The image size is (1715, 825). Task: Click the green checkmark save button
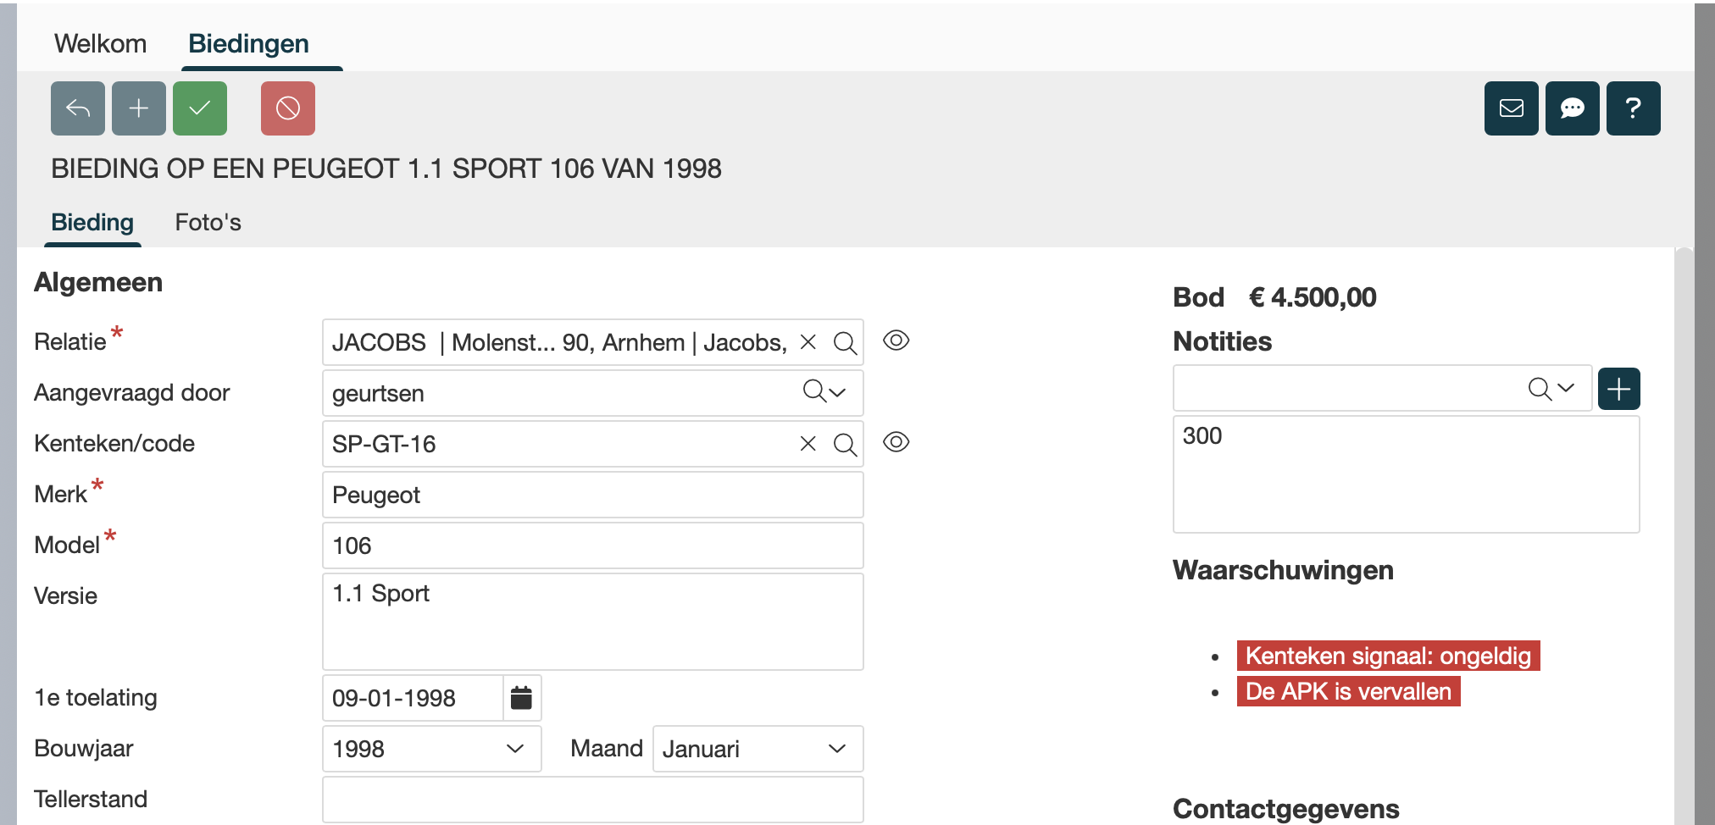coord(200,108)
